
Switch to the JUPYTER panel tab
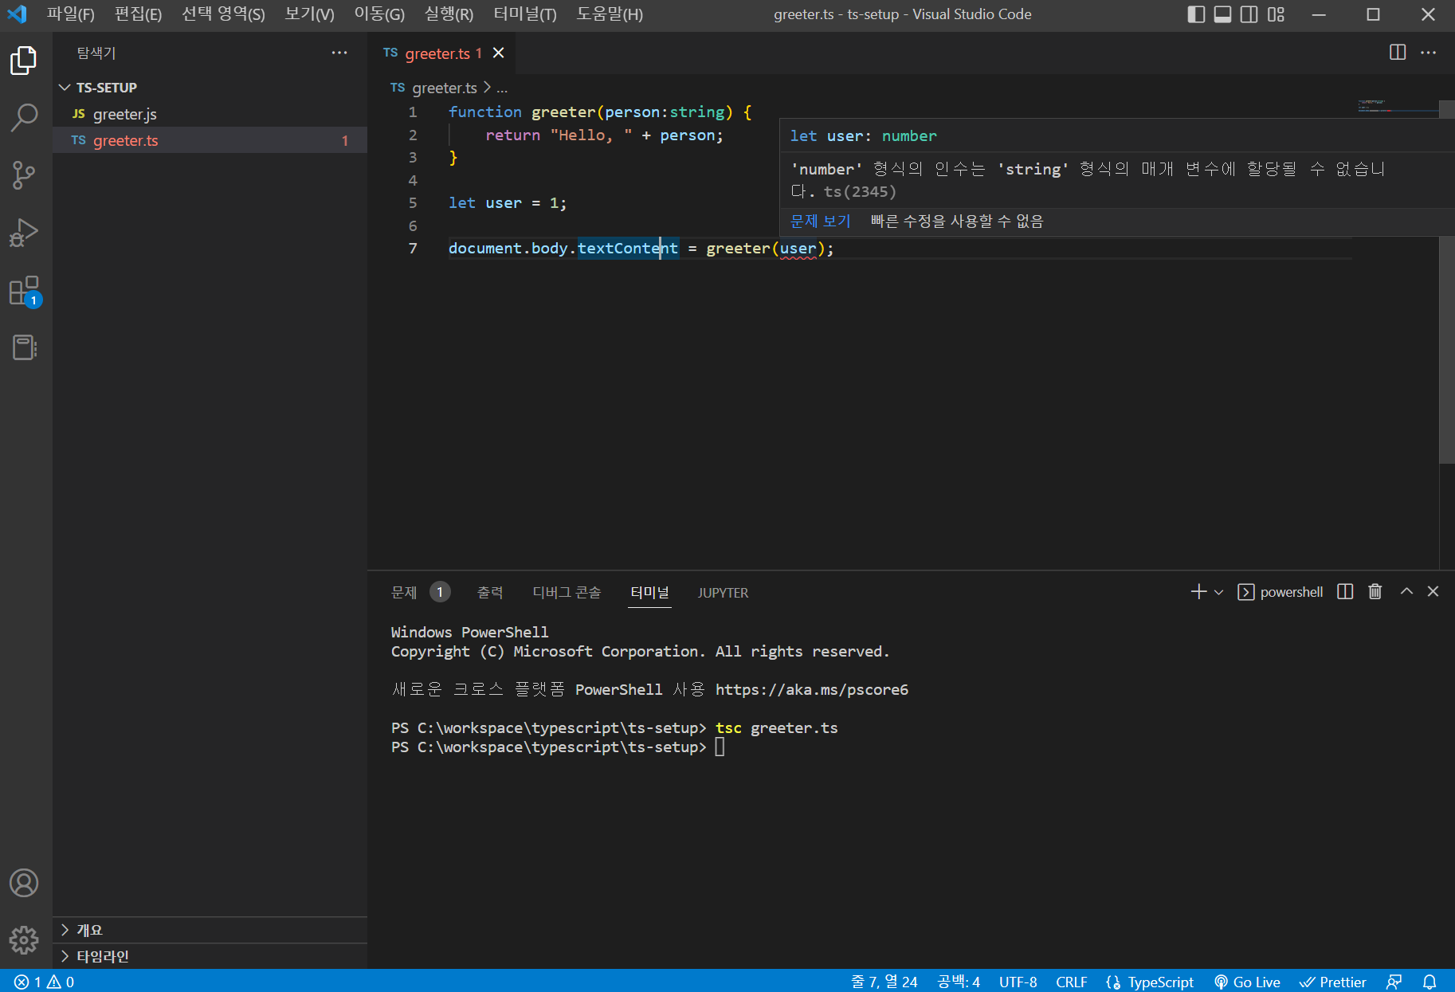[x=723, y=593]
